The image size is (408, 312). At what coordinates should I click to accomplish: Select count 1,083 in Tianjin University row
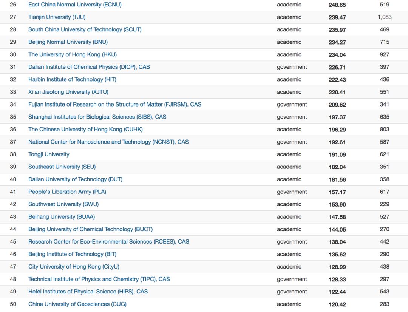[385, 17]
